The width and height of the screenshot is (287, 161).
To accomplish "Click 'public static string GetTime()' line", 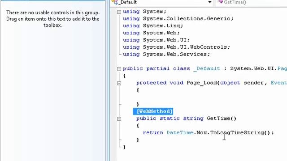I will pos(186,119).
